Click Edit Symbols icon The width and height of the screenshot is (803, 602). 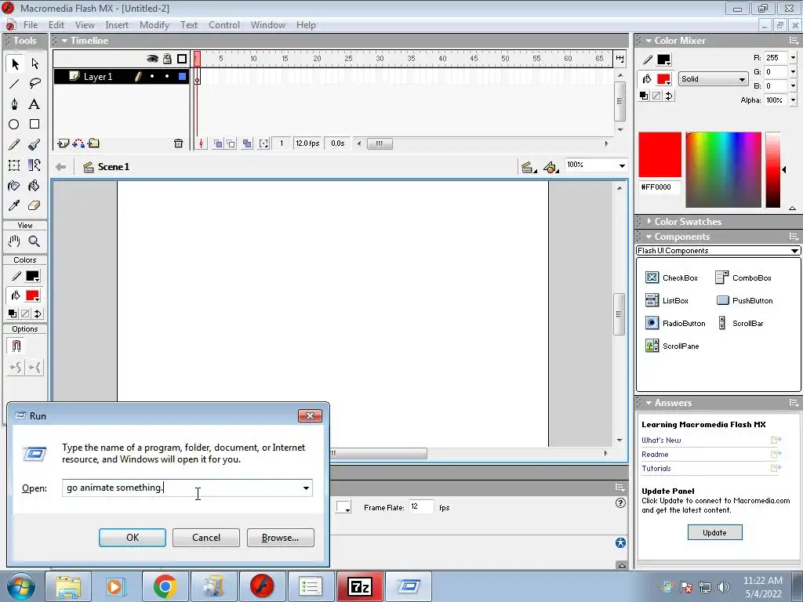tap(551, 167)
